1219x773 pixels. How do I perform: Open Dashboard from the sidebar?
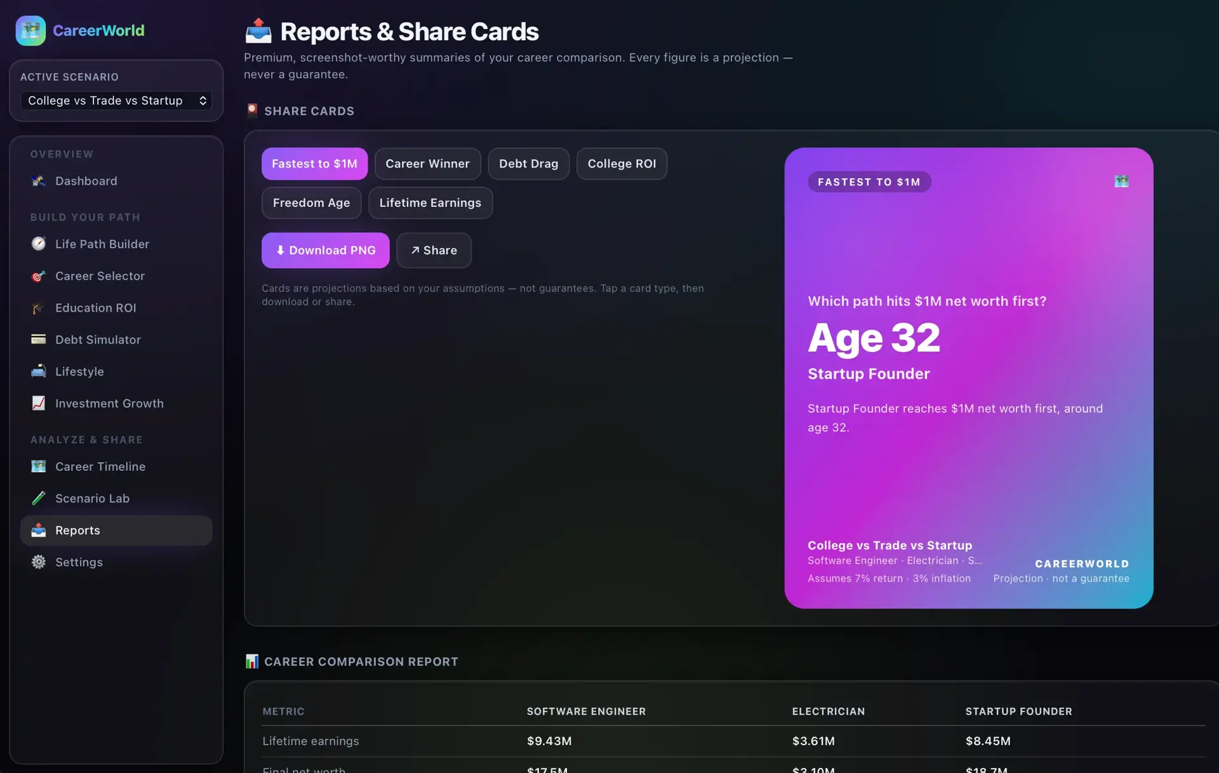[116, 181]
